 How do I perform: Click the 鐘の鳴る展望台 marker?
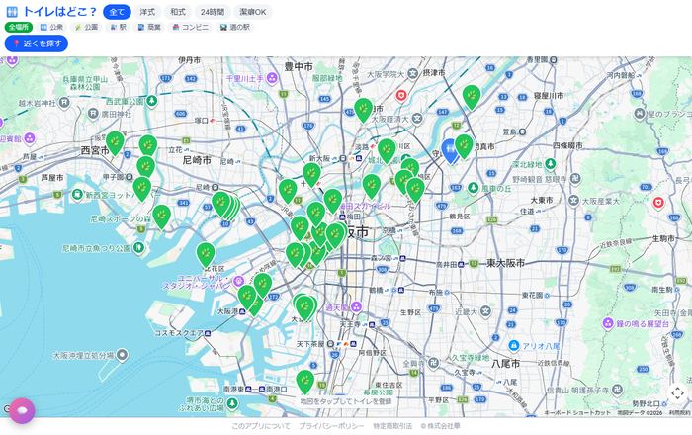[608, 323]
